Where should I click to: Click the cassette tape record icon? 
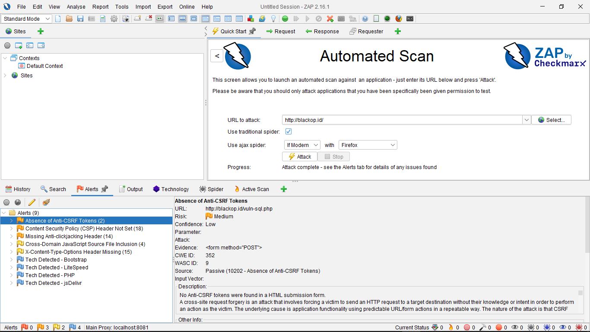pyautogui.click(x=410, y=19)
